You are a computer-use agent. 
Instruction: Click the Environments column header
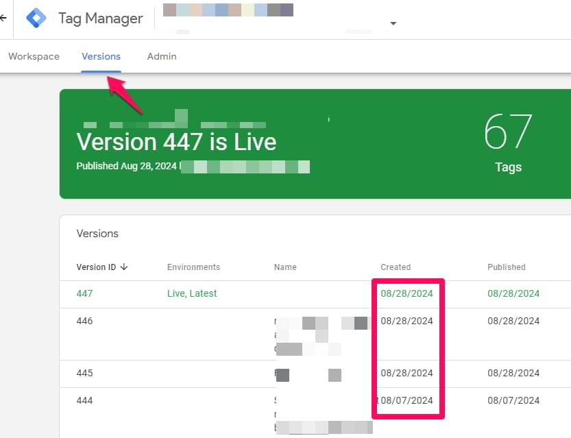(193, 267)
